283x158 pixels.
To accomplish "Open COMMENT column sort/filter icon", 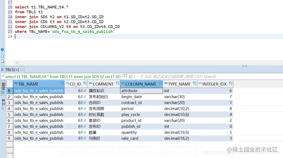I will click(118, 83).
